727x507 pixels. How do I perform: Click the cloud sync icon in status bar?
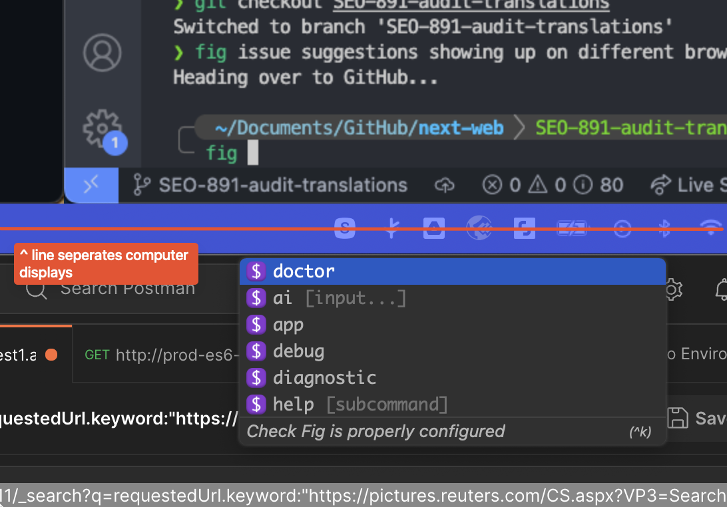(445, 185)
